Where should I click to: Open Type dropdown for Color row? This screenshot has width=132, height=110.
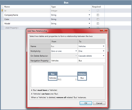[89, 19]
